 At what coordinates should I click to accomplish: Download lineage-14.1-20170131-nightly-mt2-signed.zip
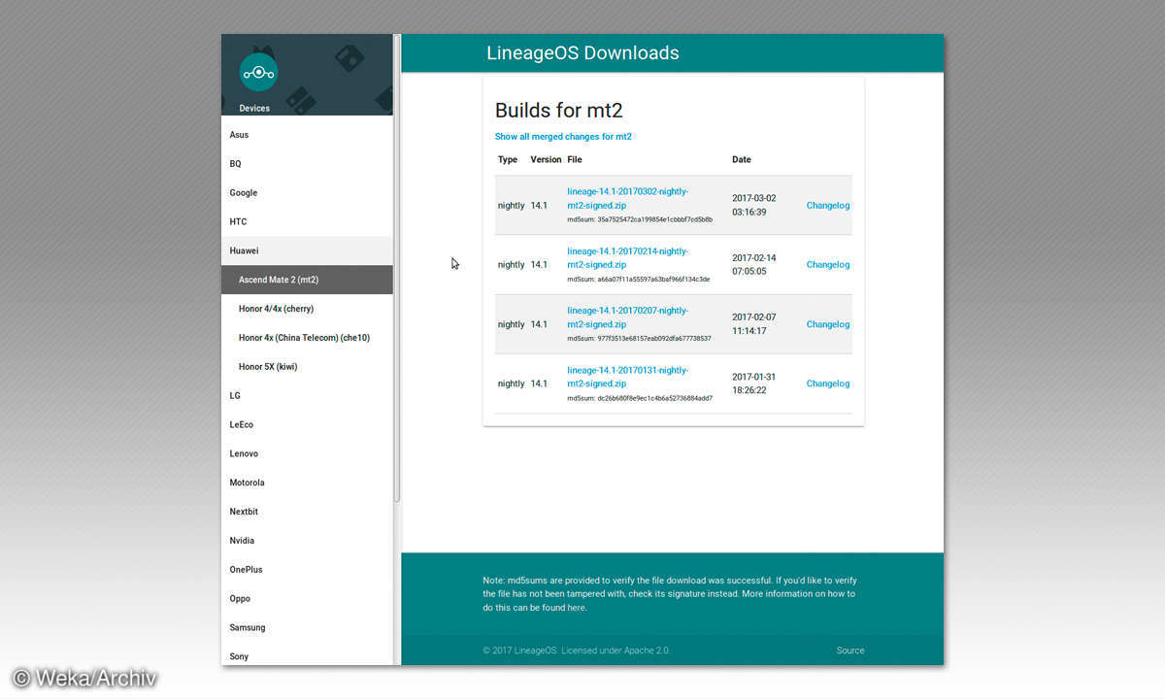coord(627,377)
